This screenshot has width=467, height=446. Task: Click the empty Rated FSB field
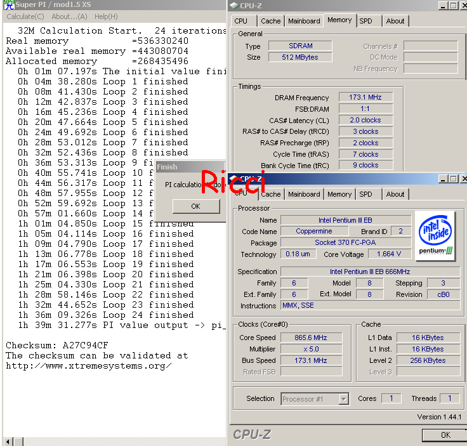click(312, 372)
